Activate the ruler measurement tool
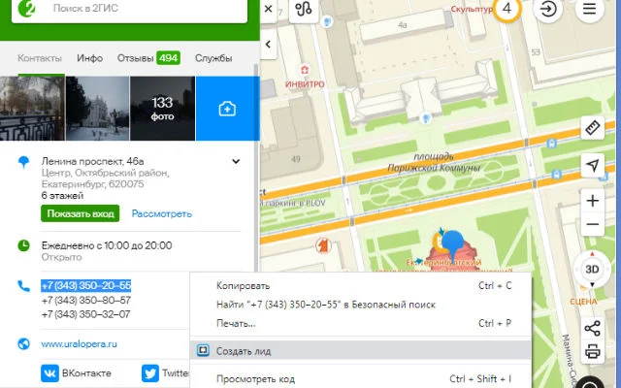The height and width of the screenshot is (388, 621). [593, 128]
